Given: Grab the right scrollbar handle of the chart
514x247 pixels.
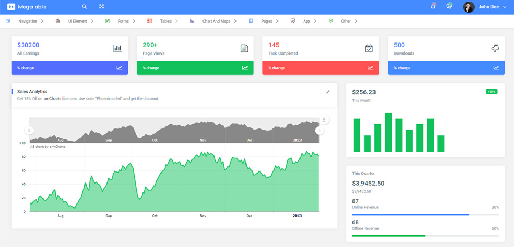Looking at the screenshot, I should [x=319, y=131].
